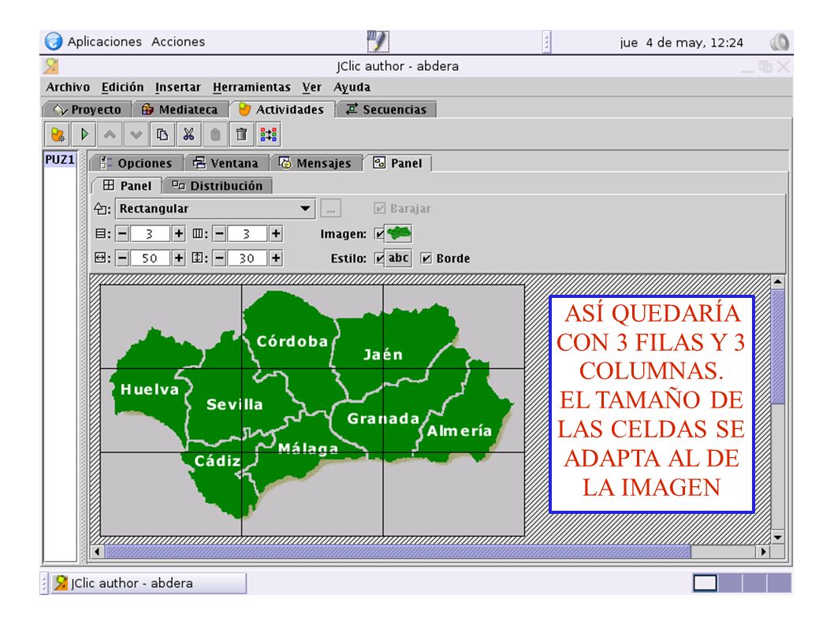Decrease the number of columns
The width and height of the screenshot is (834, 625).
219,233
